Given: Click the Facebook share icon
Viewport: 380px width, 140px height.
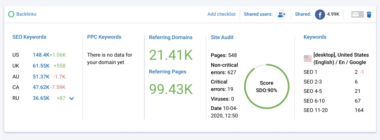Looking at the screenshot, I should (320, 14).
